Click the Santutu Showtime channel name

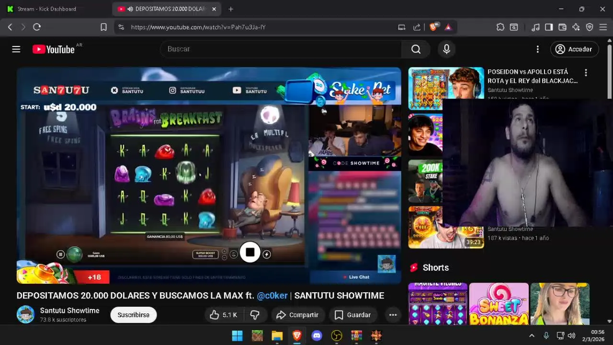[70, 310]
